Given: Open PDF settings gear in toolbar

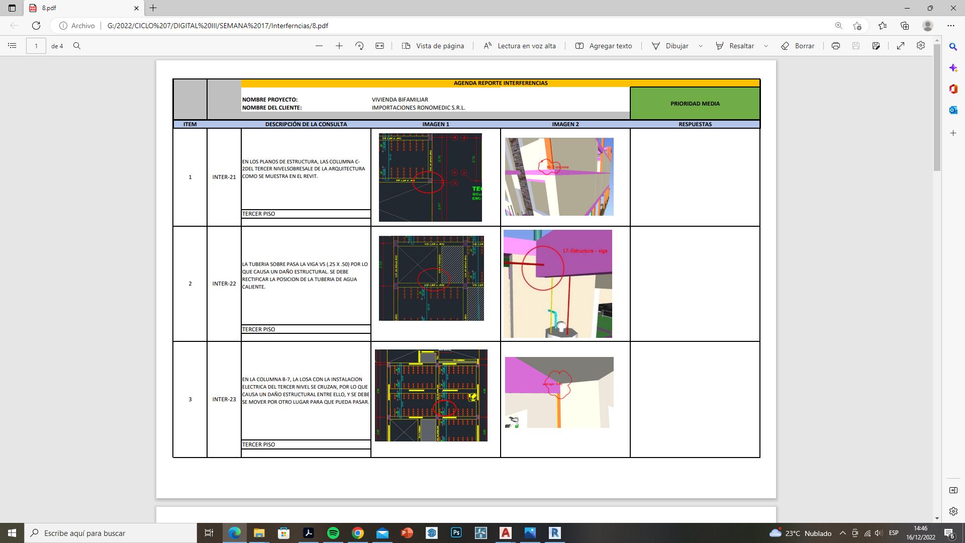Looking at the screenshot, I should coord(921,46).
